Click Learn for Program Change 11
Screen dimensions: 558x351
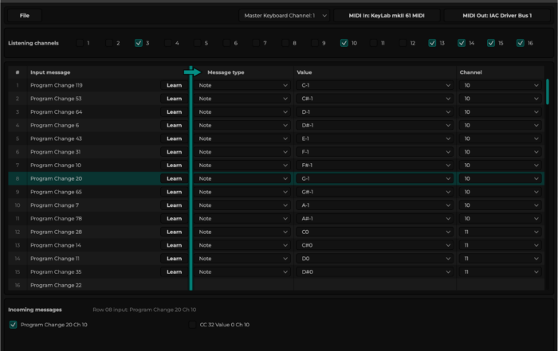click(174, 259)
